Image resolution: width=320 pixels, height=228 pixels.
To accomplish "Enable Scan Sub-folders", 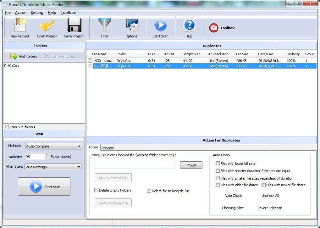I will (x=7, y=127).
